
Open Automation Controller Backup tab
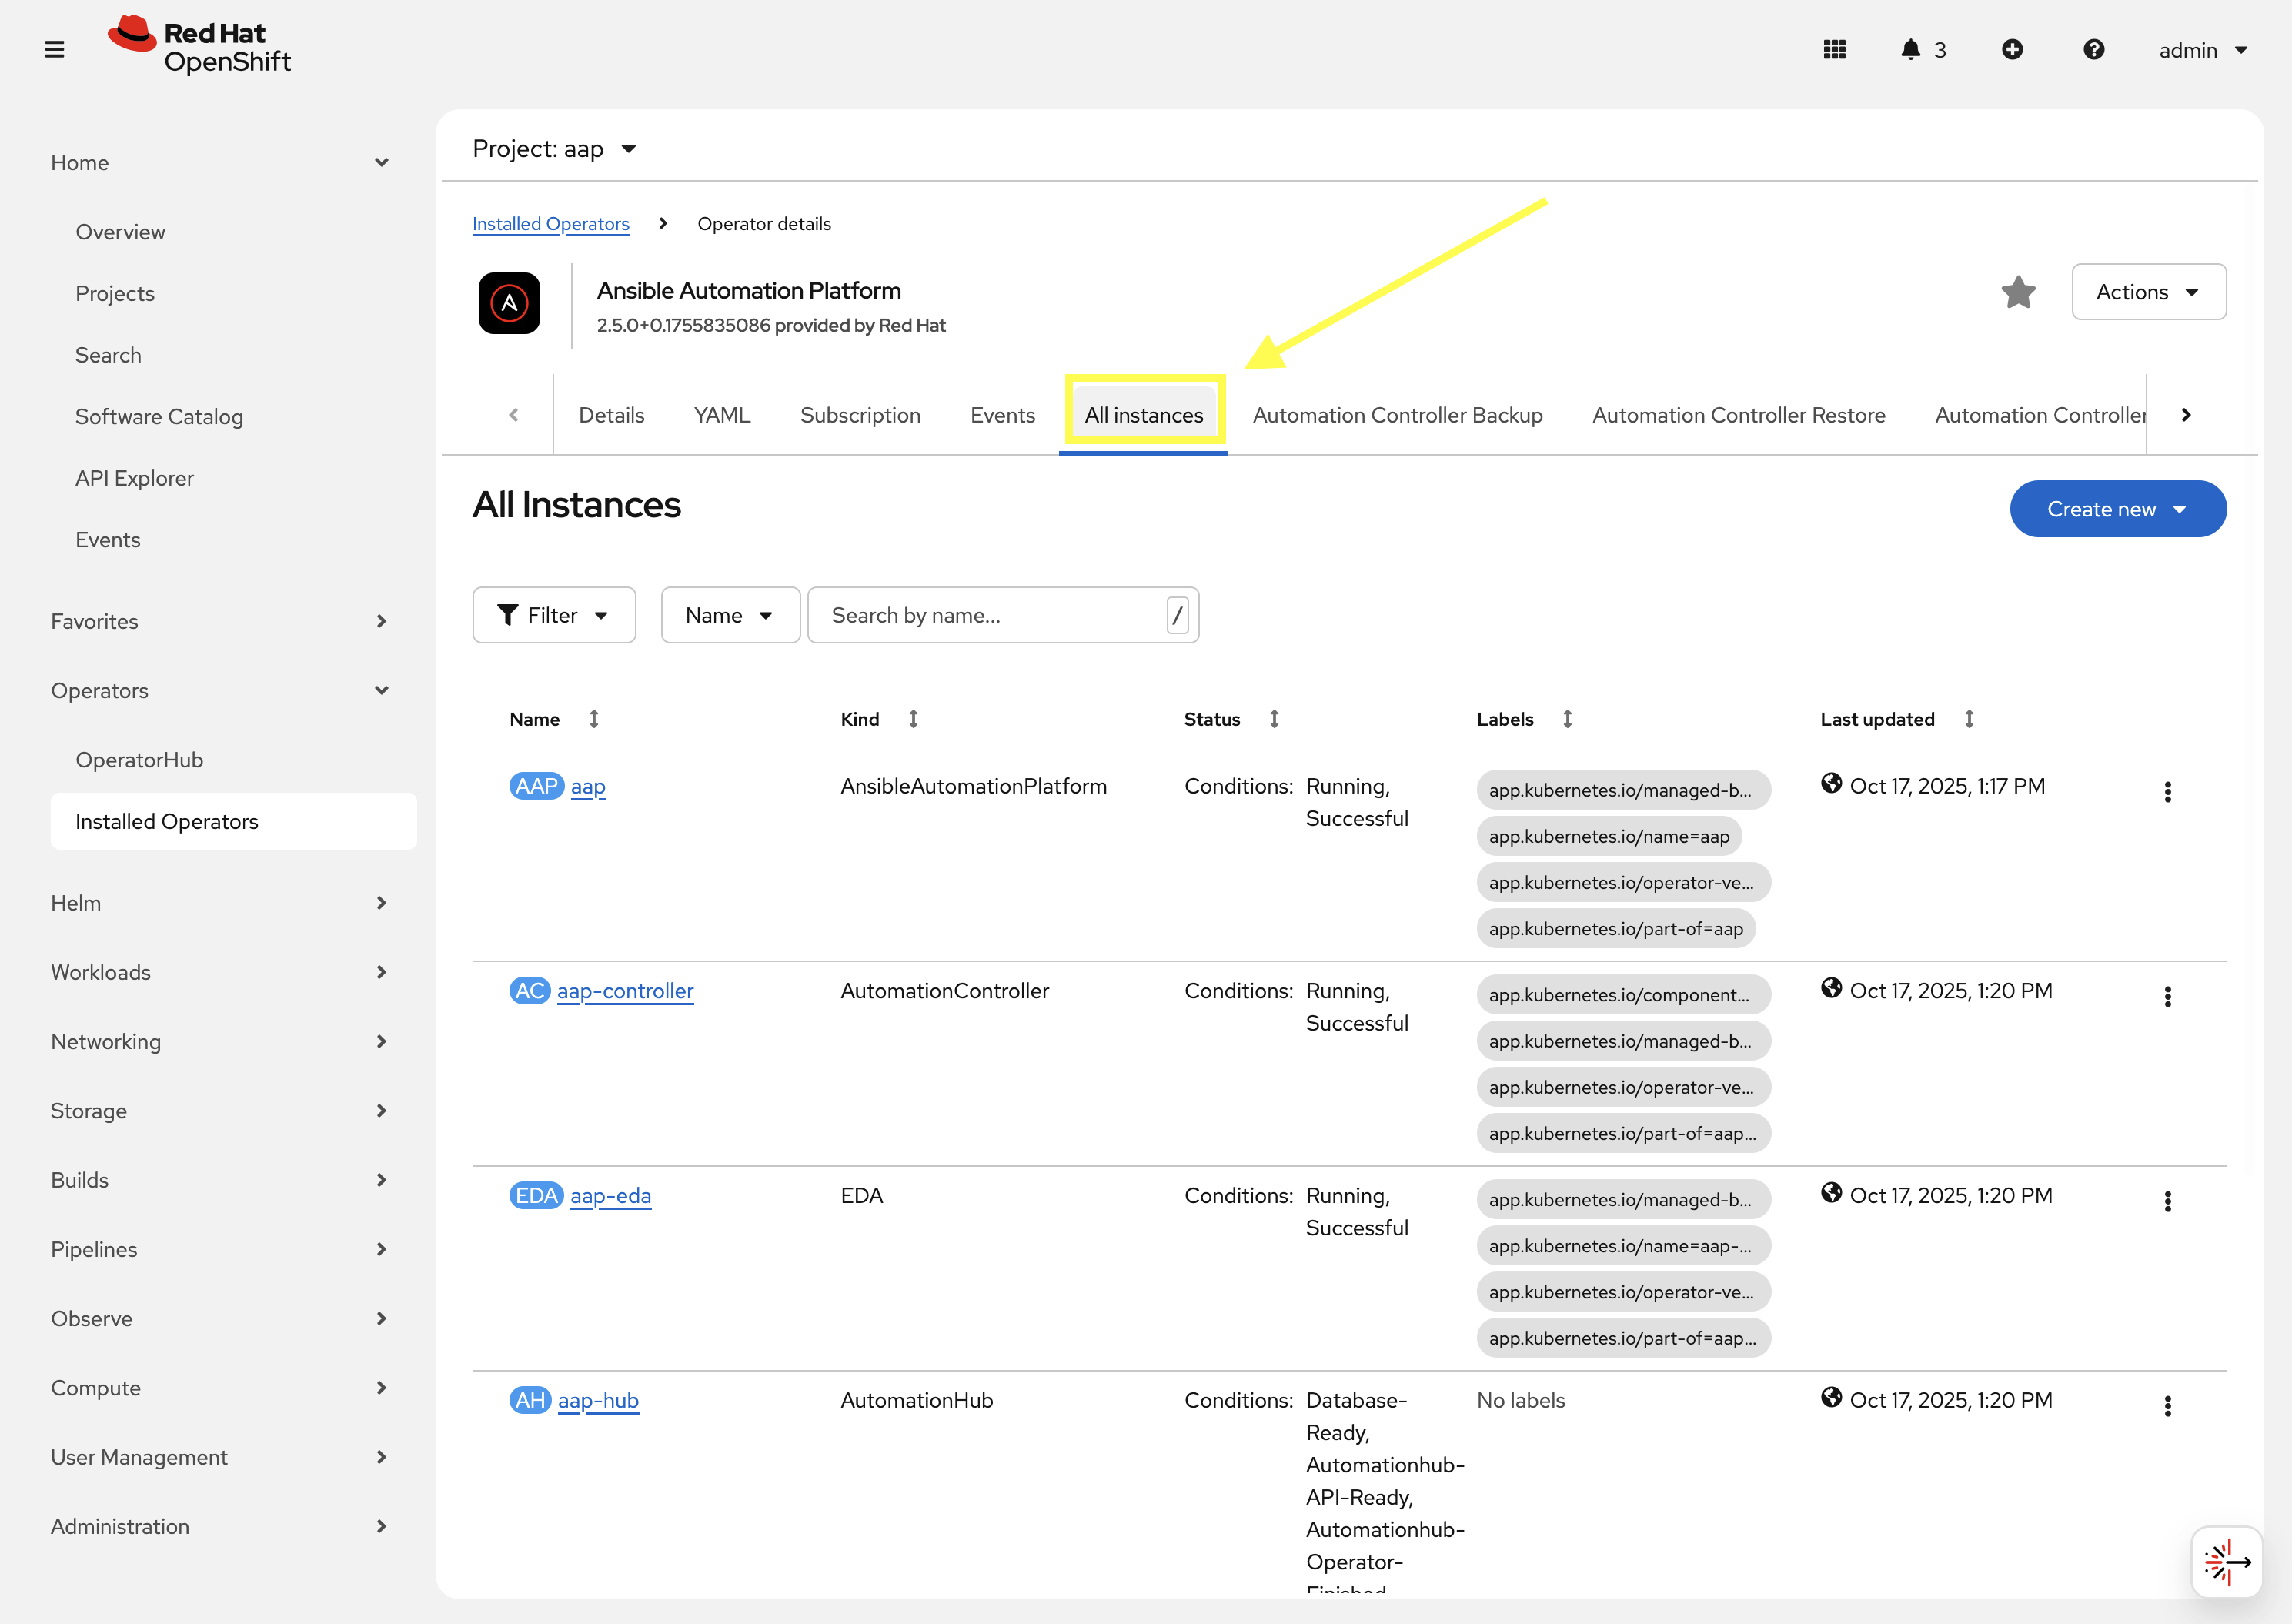pyautogui.click(x=1397, y=415)
